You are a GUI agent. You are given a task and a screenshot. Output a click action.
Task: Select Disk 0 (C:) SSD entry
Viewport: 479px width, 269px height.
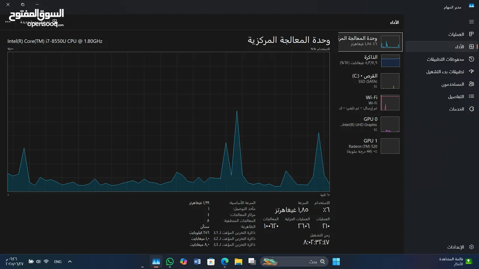pyautogui.click(x=370, y=81)
